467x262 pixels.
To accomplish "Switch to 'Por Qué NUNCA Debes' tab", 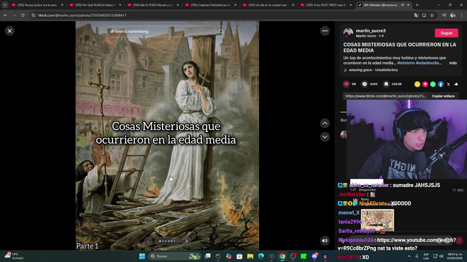I will tap(95, 5).
